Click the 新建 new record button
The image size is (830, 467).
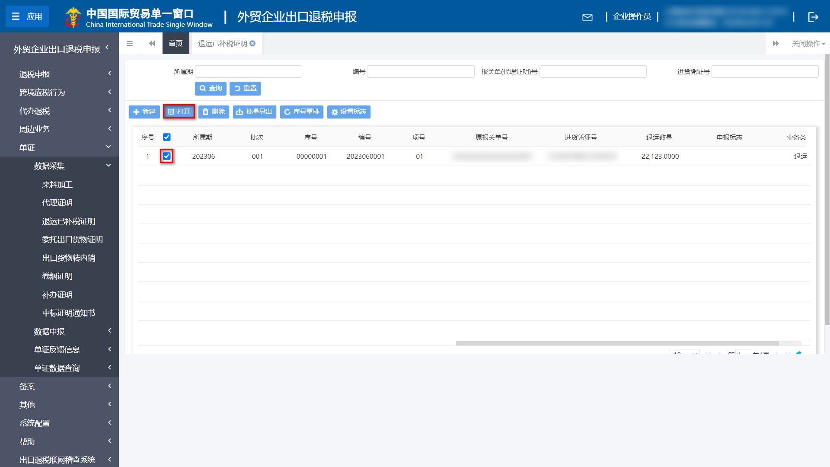144,112
